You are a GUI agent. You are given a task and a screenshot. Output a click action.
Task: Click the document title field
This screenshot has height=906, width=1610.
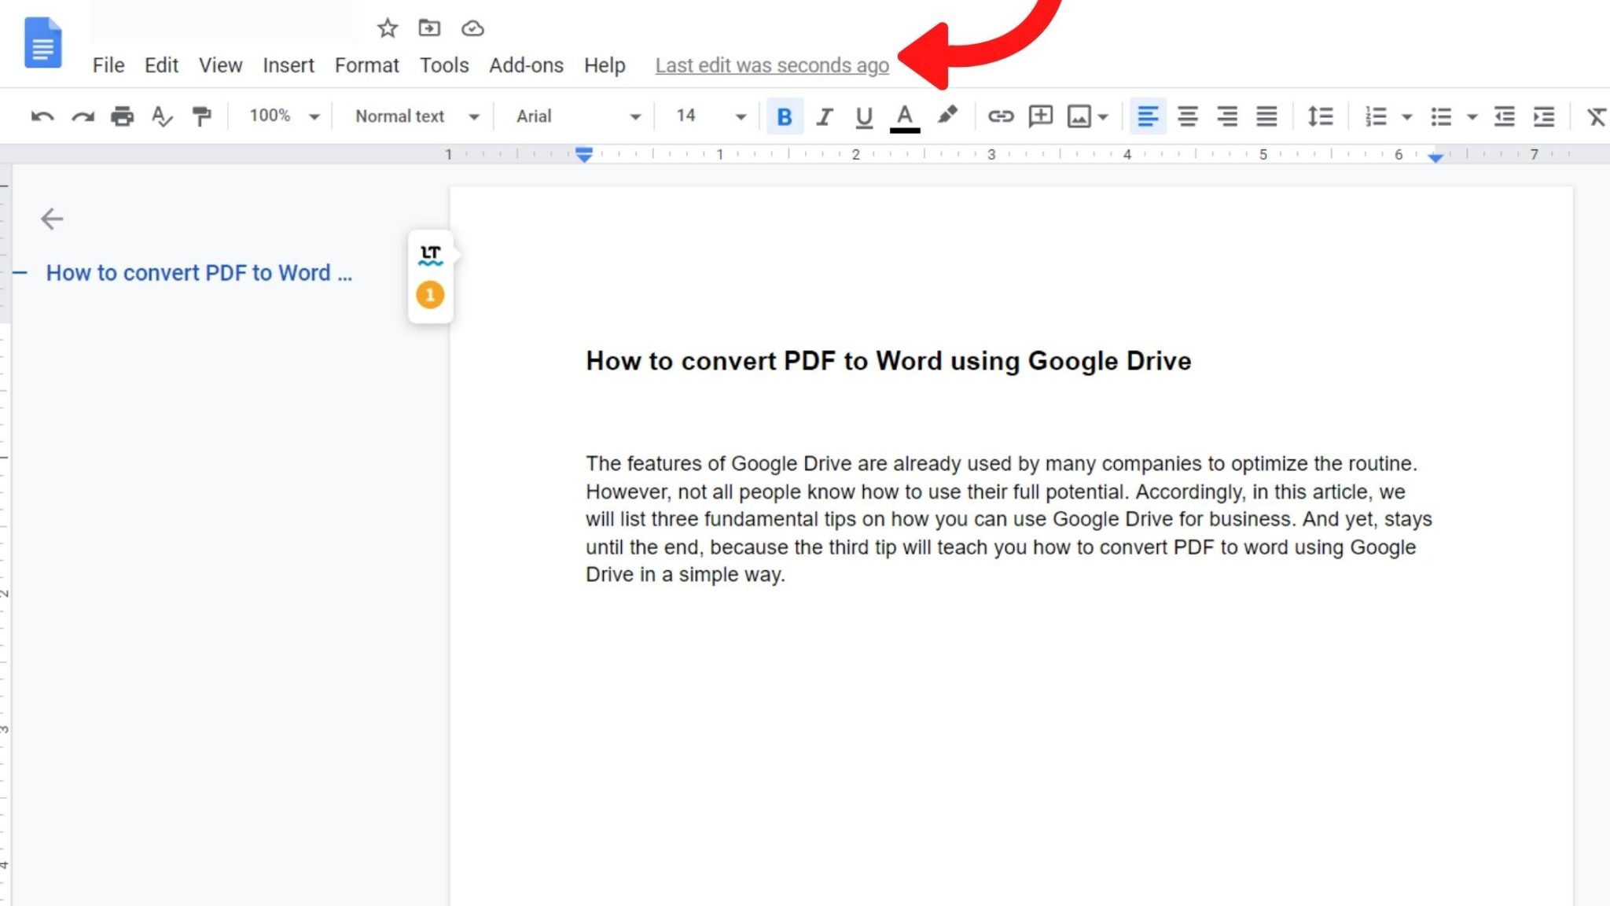(224, 22)
